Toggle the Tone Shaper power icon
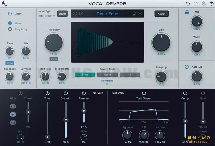This screenshot has width=215, height=146. (144, 93)
